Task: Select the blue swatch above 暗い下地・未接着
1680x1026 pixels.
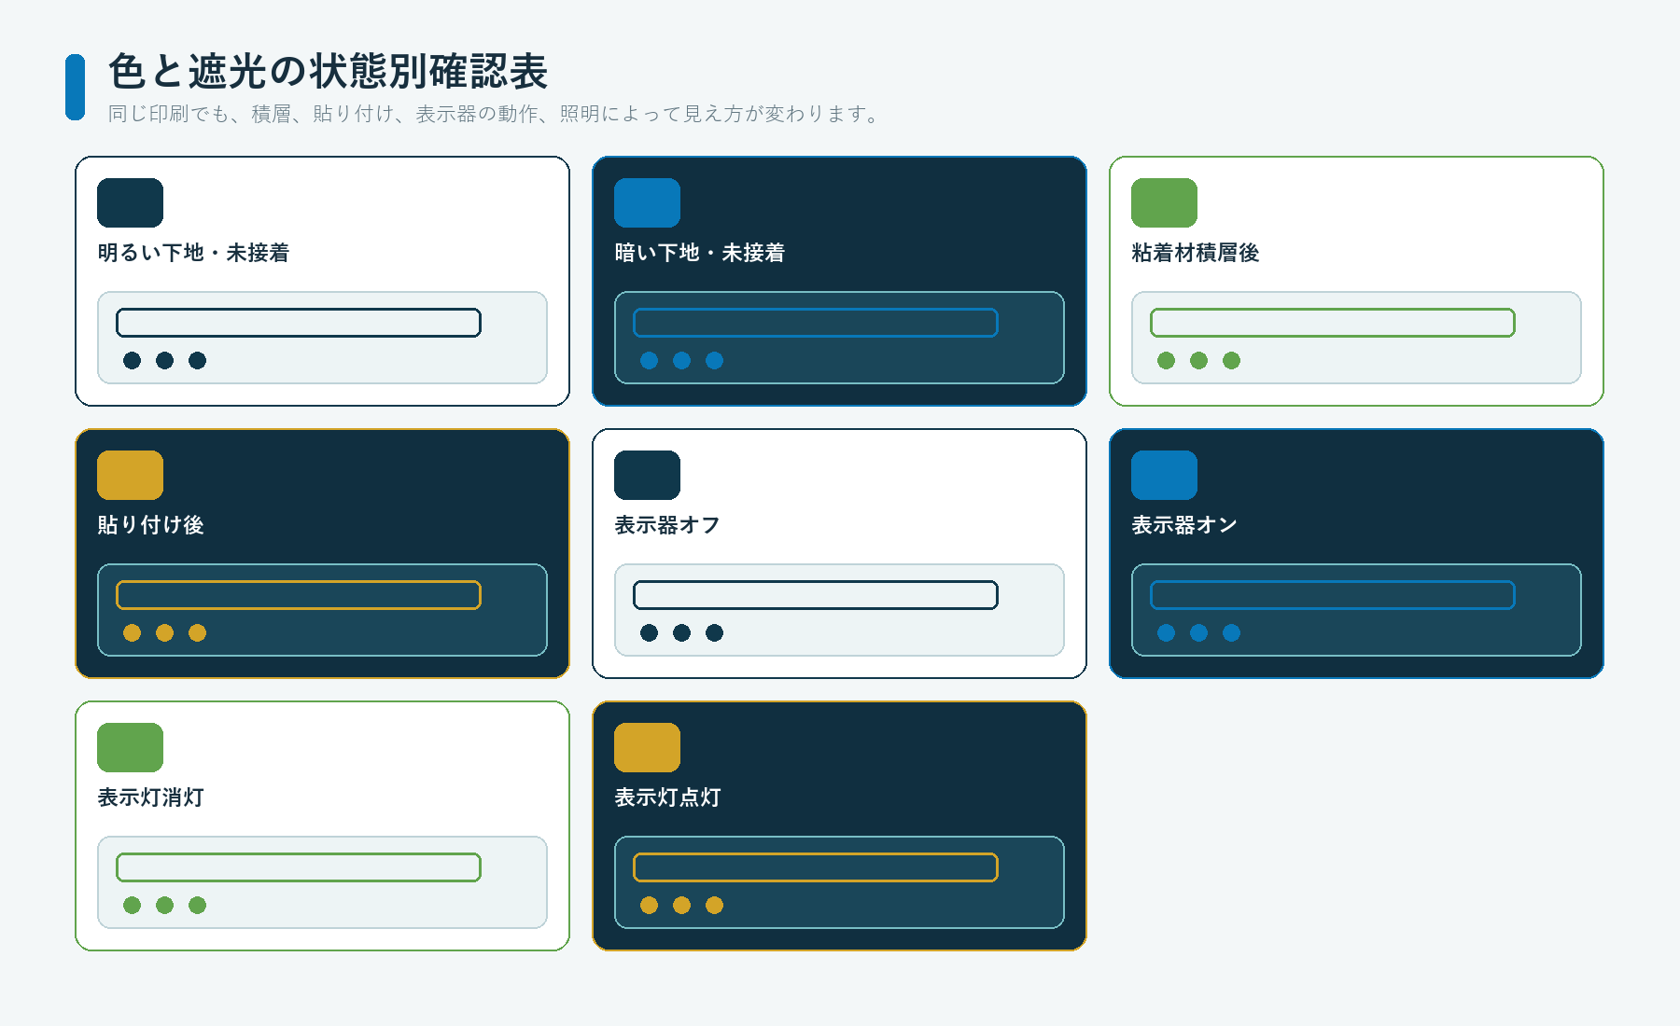Action: click(x=647, y=202)
